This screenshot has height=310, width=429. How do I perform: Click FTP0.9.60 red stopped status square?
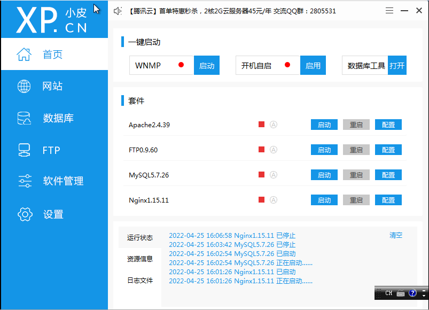262,150
